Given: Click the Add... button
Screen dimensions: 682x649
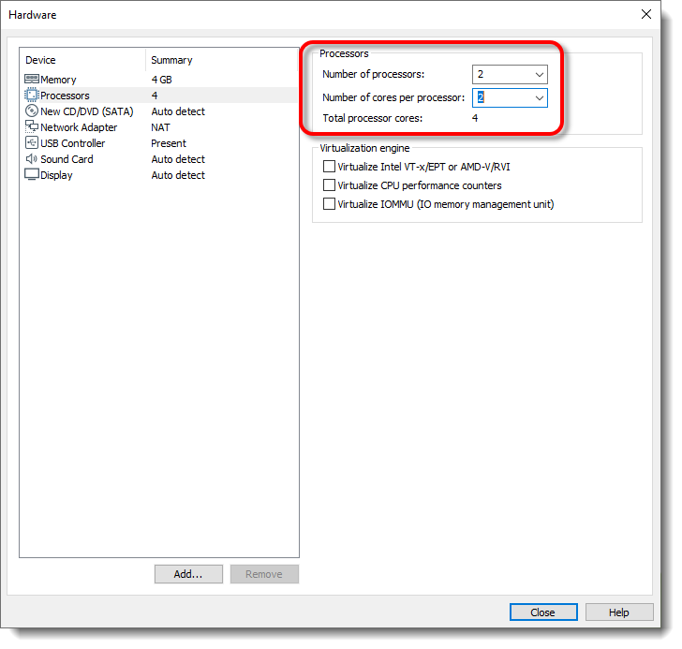Looking at the screenshot, I should 188,574.
